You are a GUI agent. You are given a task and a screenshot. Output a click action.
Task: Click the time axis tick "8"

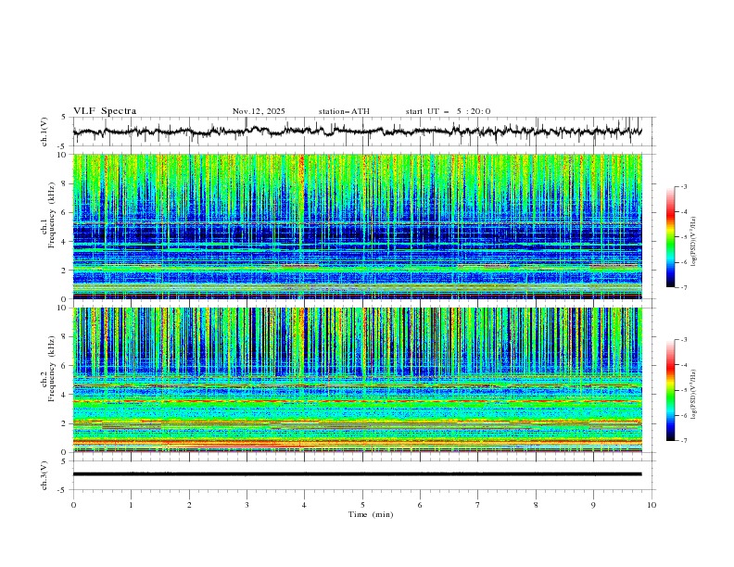pyautogui.click(x=536, y=505)
